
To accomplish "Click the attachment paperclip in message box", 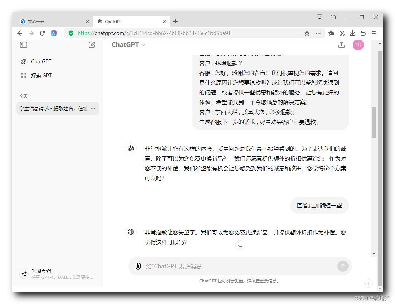I will [138, 266].
